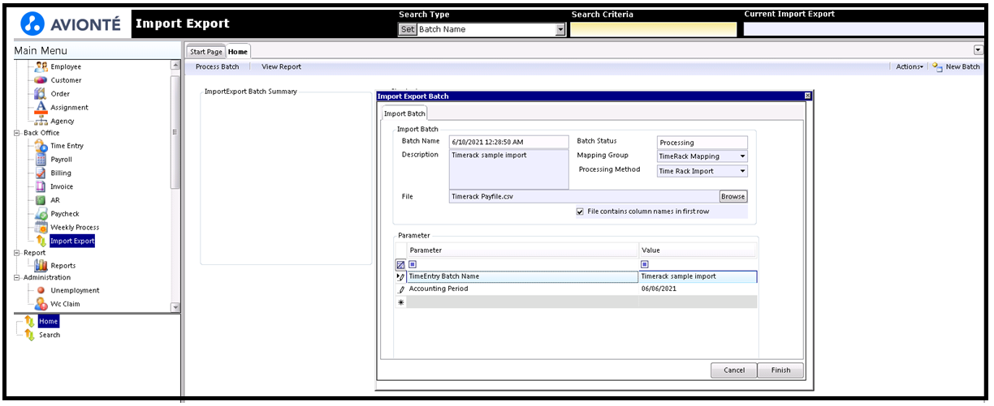Click the AR money icon
The width and height of the screenshot is (994, 406).
41,200
